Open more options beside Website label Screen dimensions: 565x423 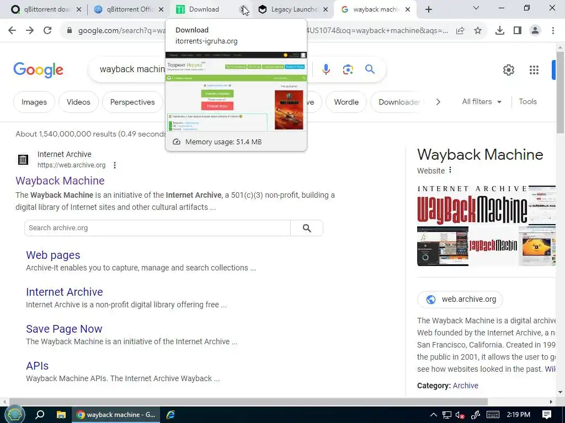(450, 170)
